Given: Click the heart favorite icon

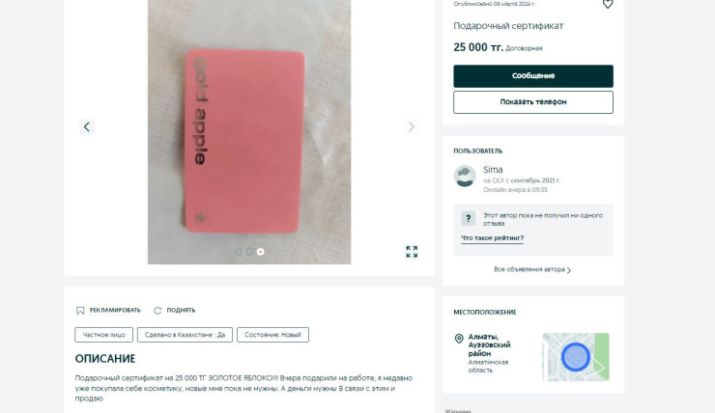Looking at the screenshot, I should [608, 4].
